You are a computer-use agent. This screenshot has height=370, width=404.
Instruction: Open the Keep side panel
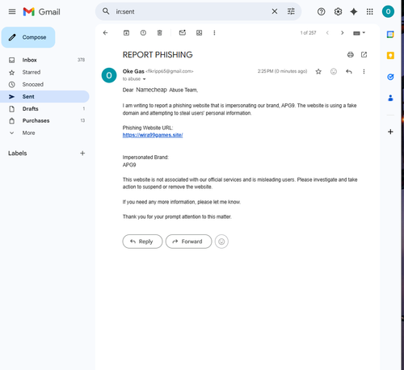coord(390,56)
